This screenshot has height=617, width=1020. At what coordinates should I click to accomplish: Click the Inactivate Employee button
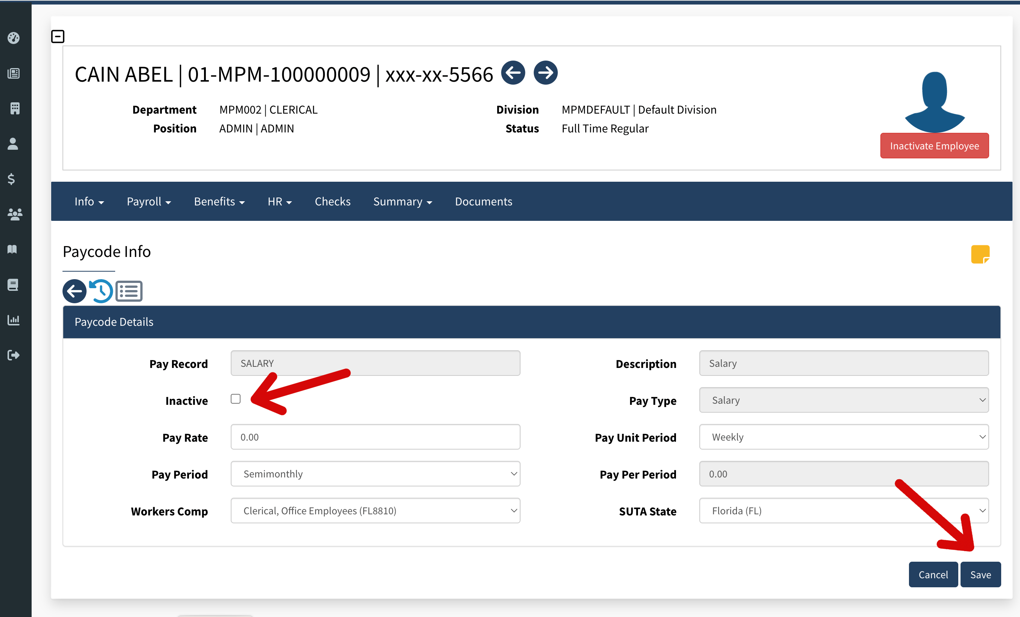click(x=934, y=146)
